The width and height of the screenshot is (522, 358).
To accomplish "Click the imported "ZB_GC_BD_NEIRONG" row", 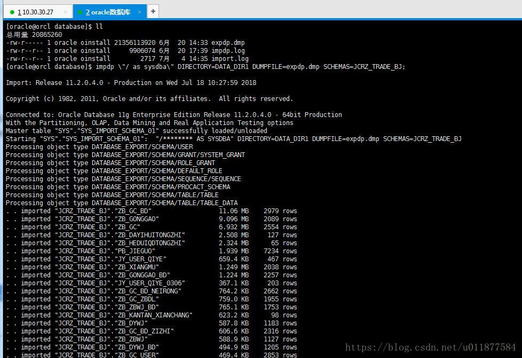I will (x=152, y=291).
